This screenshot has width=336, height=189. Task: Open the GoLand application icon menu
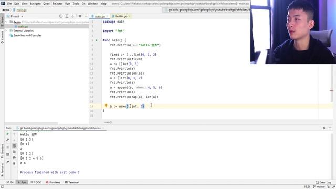pyautogui.click(x=3, y=4)
